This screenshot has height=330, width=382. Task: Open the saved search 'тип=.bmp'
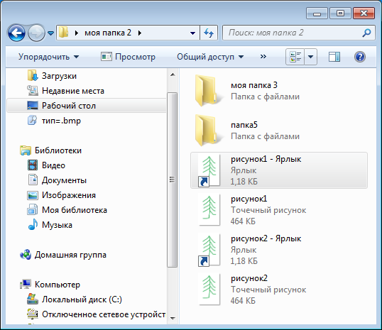point(61,121)
